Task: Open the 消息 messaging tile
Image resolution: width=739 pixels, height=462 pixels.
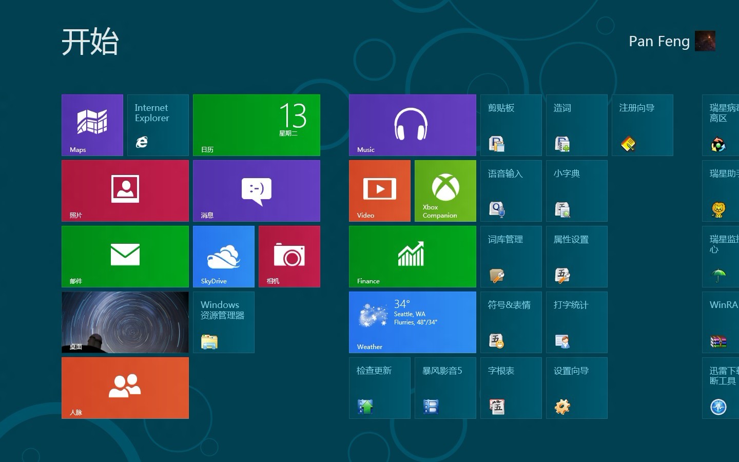Action: (x=257, y=191)
